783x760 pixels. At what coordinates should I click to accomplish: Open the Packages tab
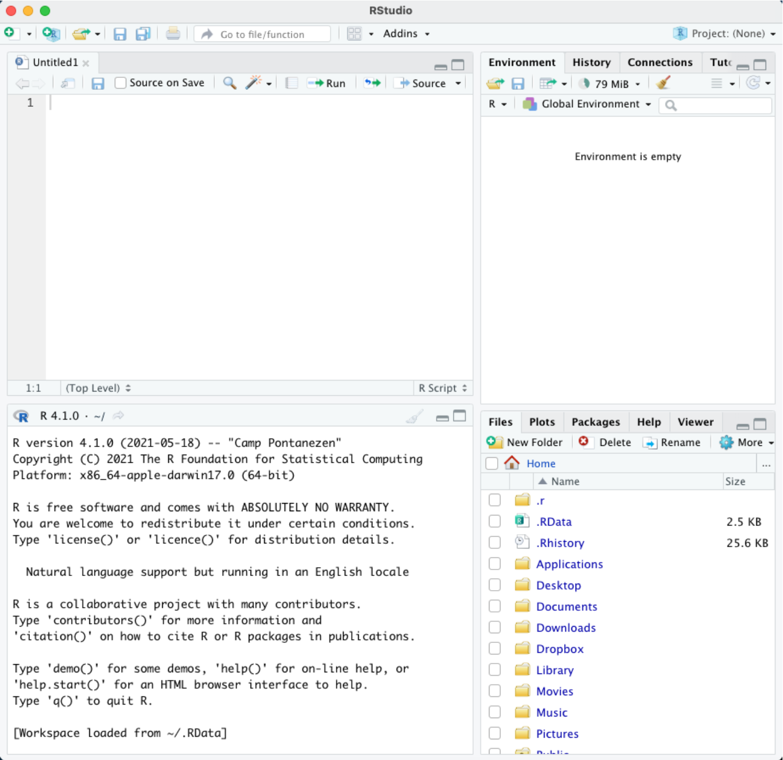click(596, 422)
